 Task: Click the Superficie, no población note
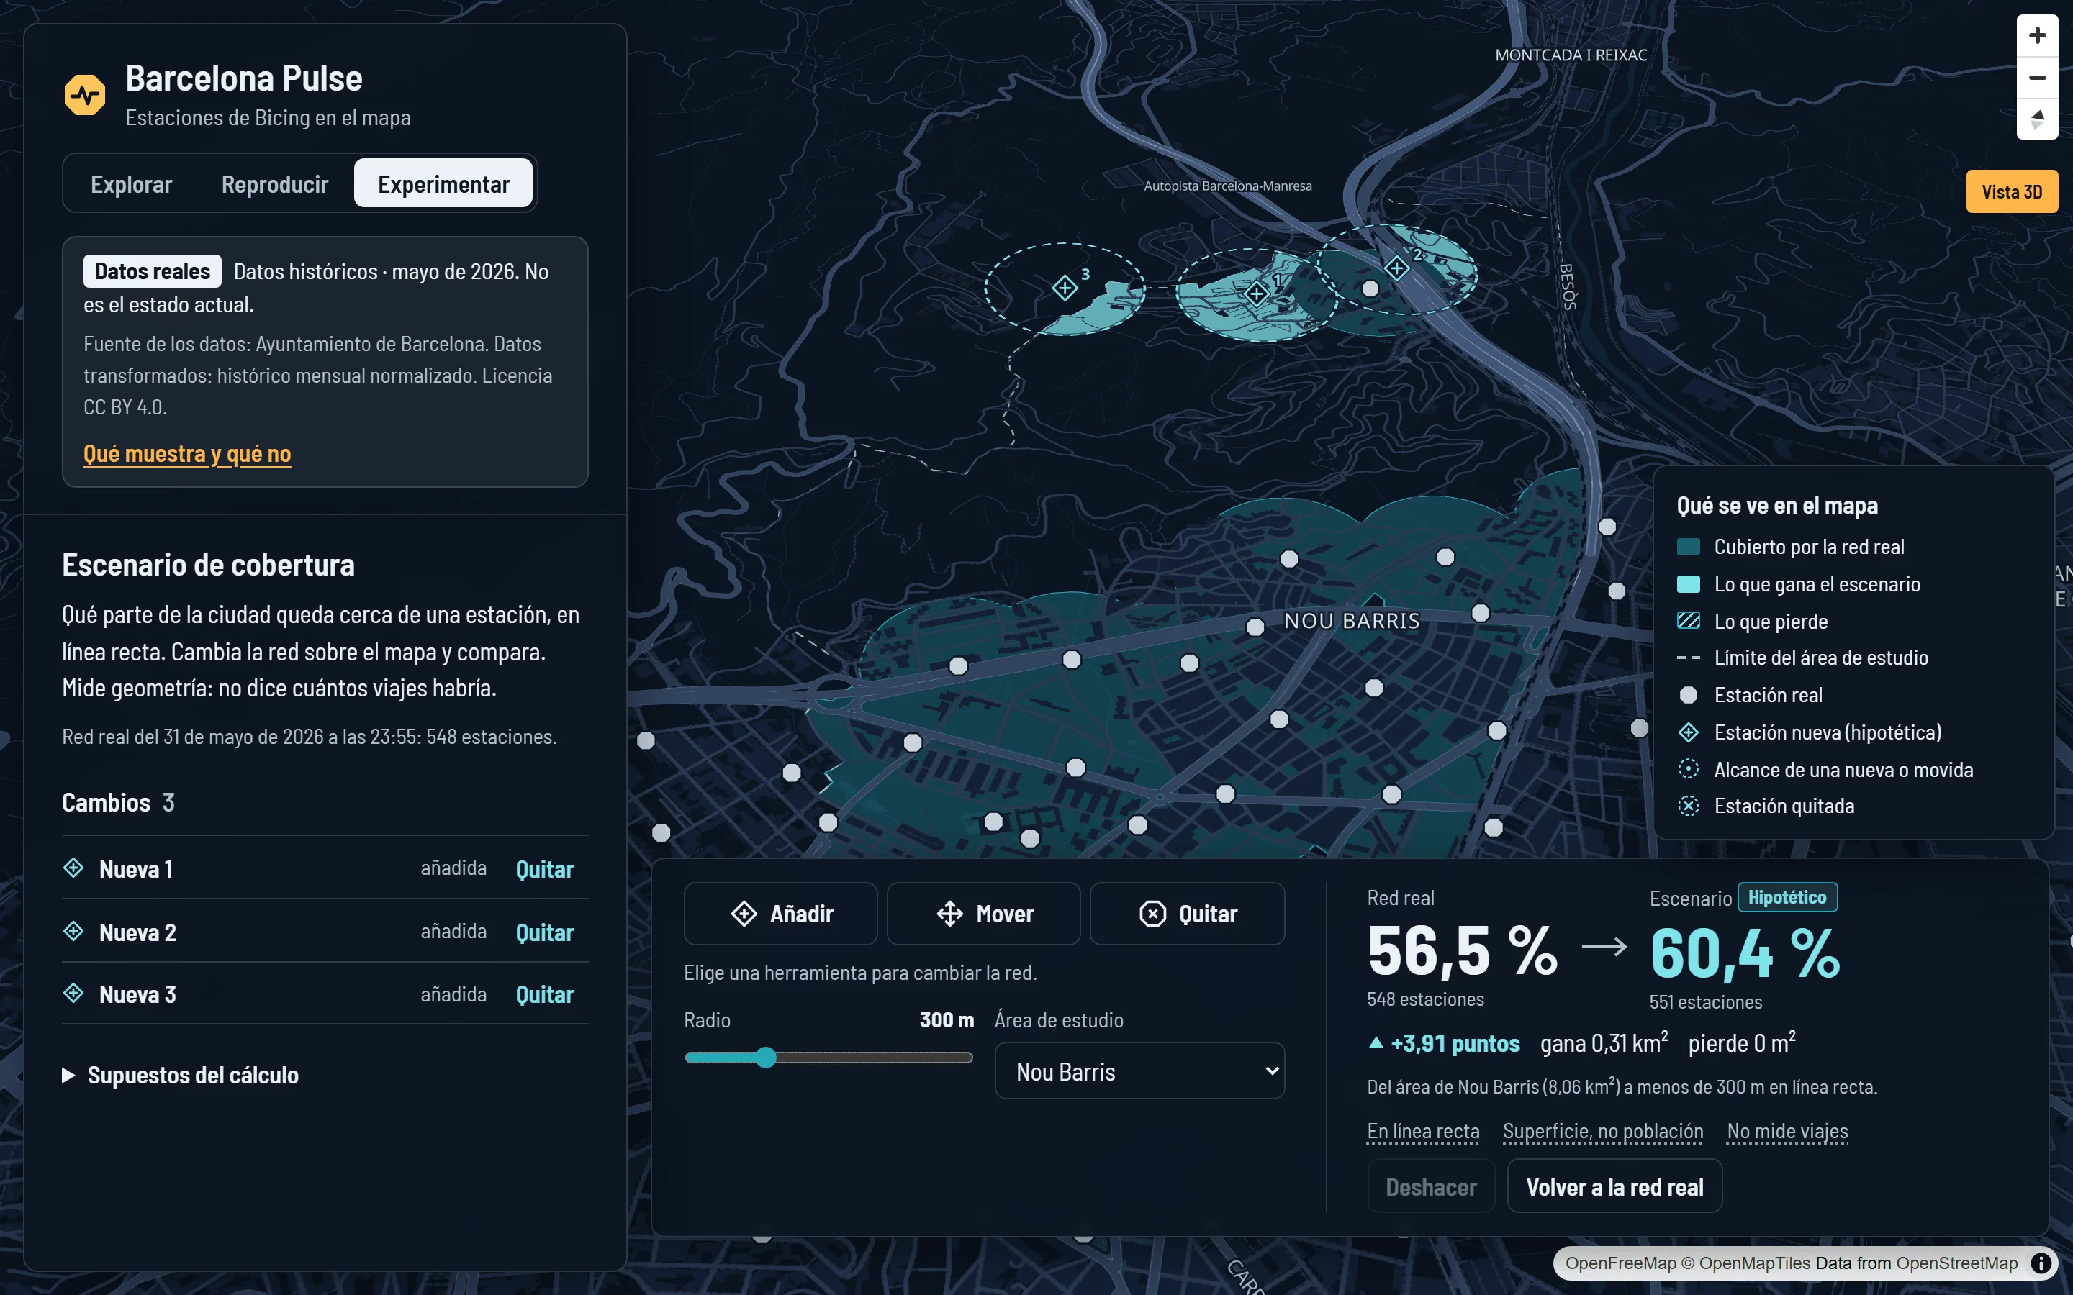click(1603, 1132)
